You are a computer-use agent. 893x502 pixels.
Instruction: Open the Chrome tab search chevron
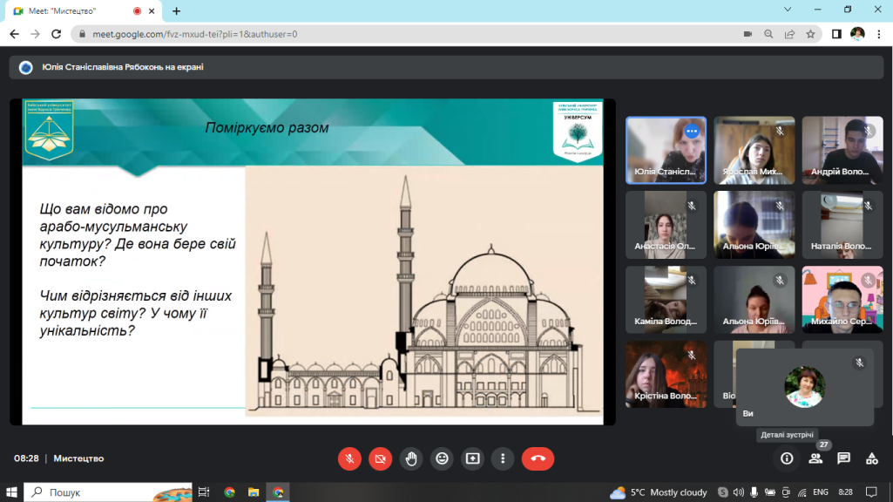pyautogui.click(x=788, y=10)
